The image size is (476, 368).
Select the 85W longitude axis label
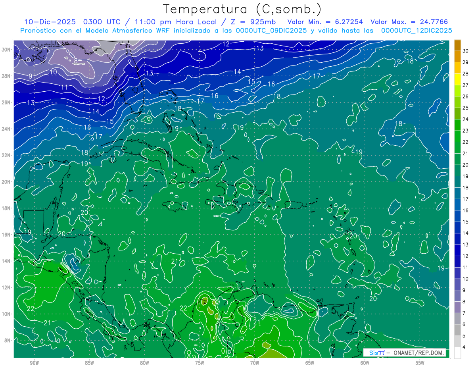pos(89,363)
